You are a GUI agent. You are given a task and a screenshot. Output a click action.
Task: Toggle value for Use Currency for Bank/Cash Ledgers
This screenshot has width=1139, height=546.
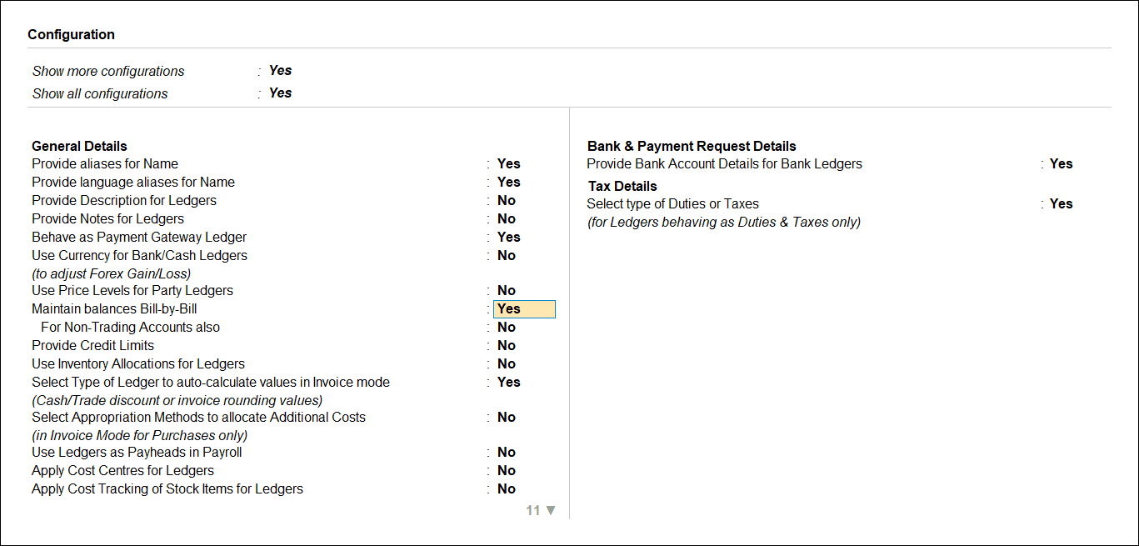[x=507, y=256]
